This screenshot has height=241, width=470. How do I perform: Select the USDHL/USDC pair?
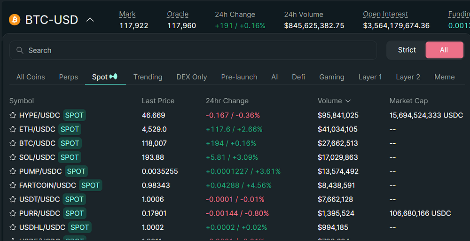click(237, 227)
